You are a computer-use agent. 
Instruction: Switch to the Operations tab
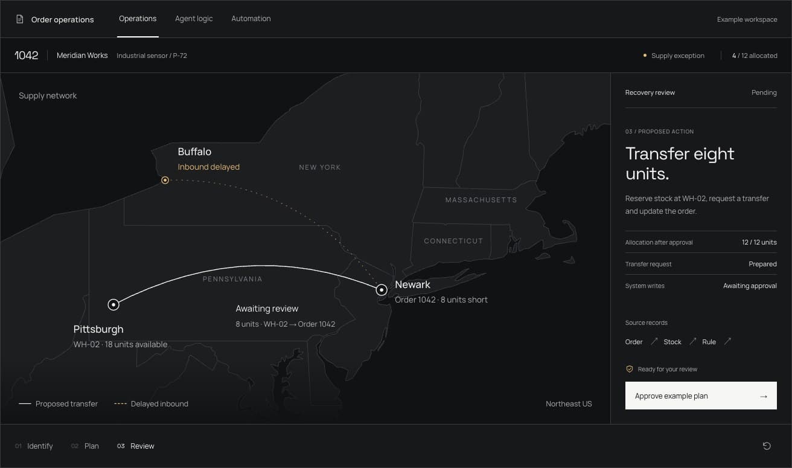(138, 19)
